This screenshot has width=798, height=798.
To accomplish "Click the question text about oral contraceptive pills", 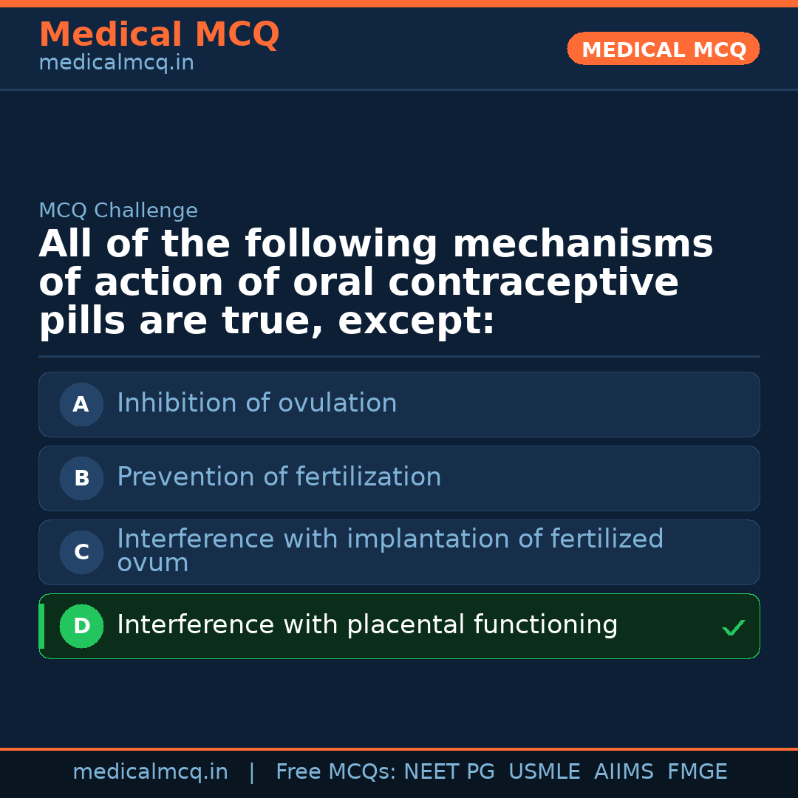I will pyautogui.click(x=375, y=283).
